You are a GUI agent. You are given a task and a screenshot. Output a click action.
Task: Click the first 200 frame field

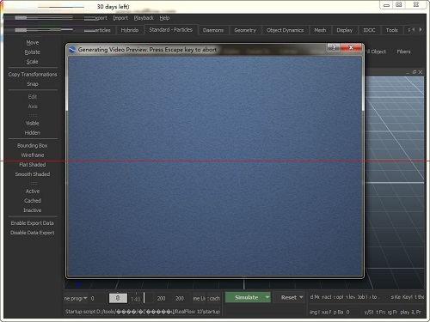[x=161, y=298]
